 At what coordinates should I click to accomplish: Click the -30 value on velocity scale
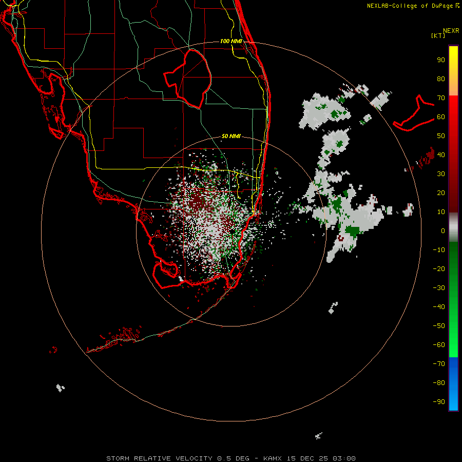pyautogui.click(x=439, y=288)
